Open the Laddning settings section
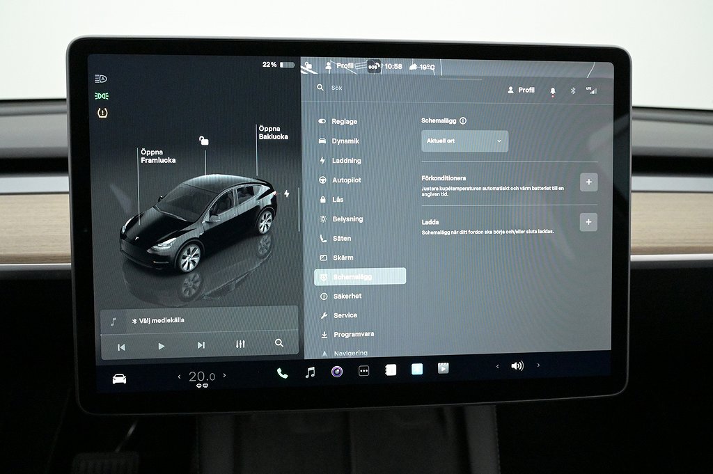The height and width of the screenshot is (474, 713). pyautogui.click(x=346, y=161)
